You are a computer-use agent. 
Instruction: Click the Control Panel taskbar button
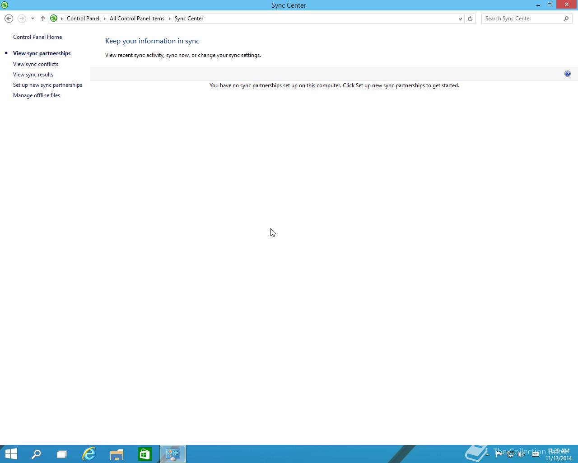[173, 454]
